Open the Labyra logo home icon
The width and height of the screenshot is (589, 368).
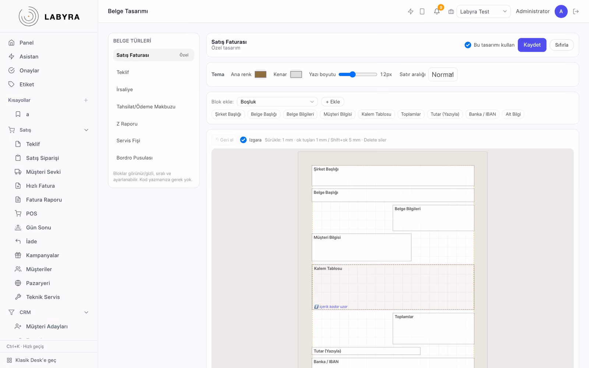(29, 17)
